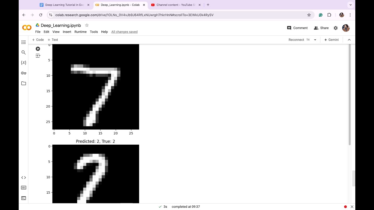Screen dimensions: 374x210
Task: Open Find and replace search icon
Action: (x=24, y=52)
